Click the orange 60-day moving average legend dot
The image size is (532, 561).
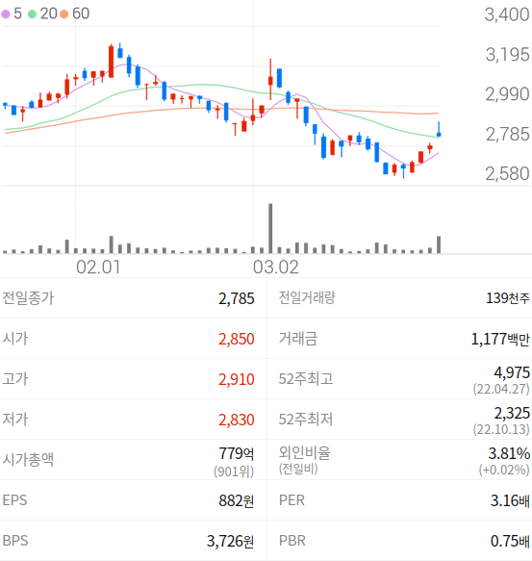64,14
